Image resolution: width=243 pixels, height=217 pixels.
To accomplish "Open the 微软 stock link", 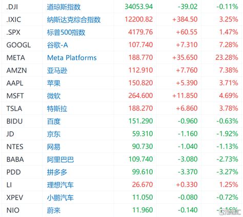I will (x=54, y=96).
